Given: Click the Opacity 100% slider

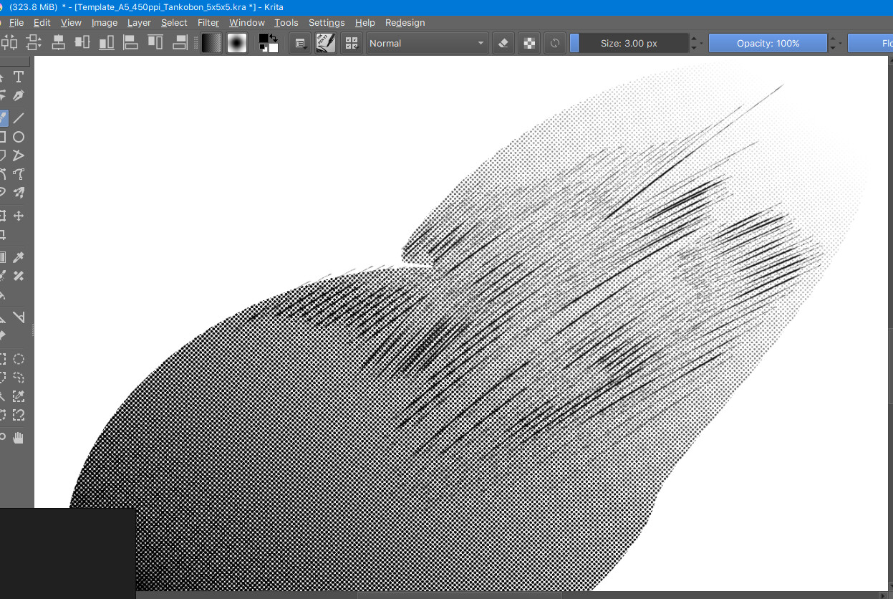Looking at the screenshot, I should 767,43.
